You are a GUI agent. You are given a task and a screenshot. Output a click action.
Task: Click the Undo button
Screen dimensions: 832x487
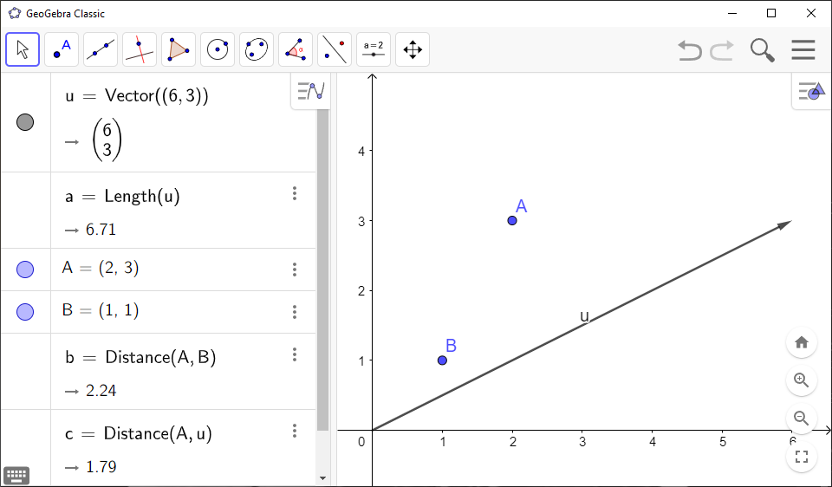pyautogui.click(x=690, y=50)
